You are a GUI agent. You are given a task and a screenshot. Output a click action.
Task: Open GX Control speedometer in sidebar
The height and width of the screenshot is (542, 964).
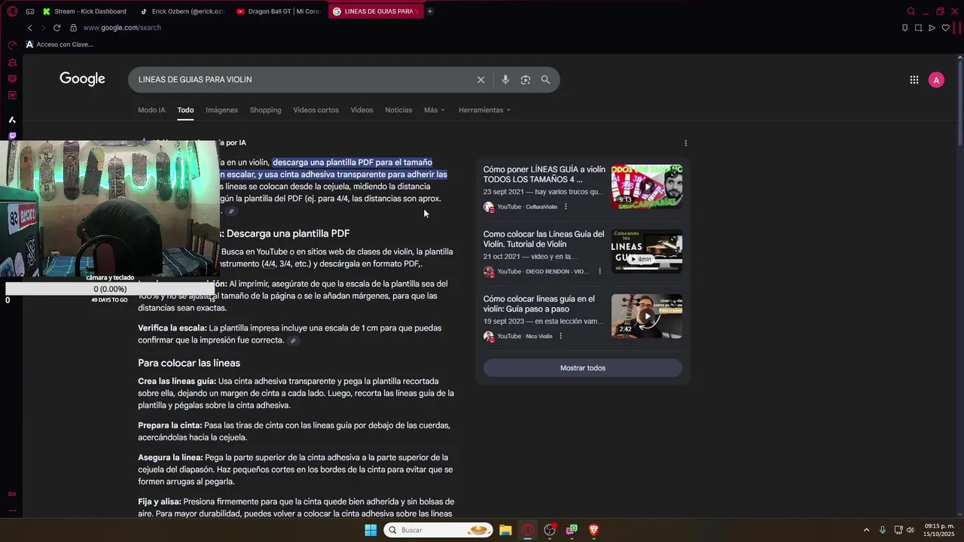(x=12, y=45)
